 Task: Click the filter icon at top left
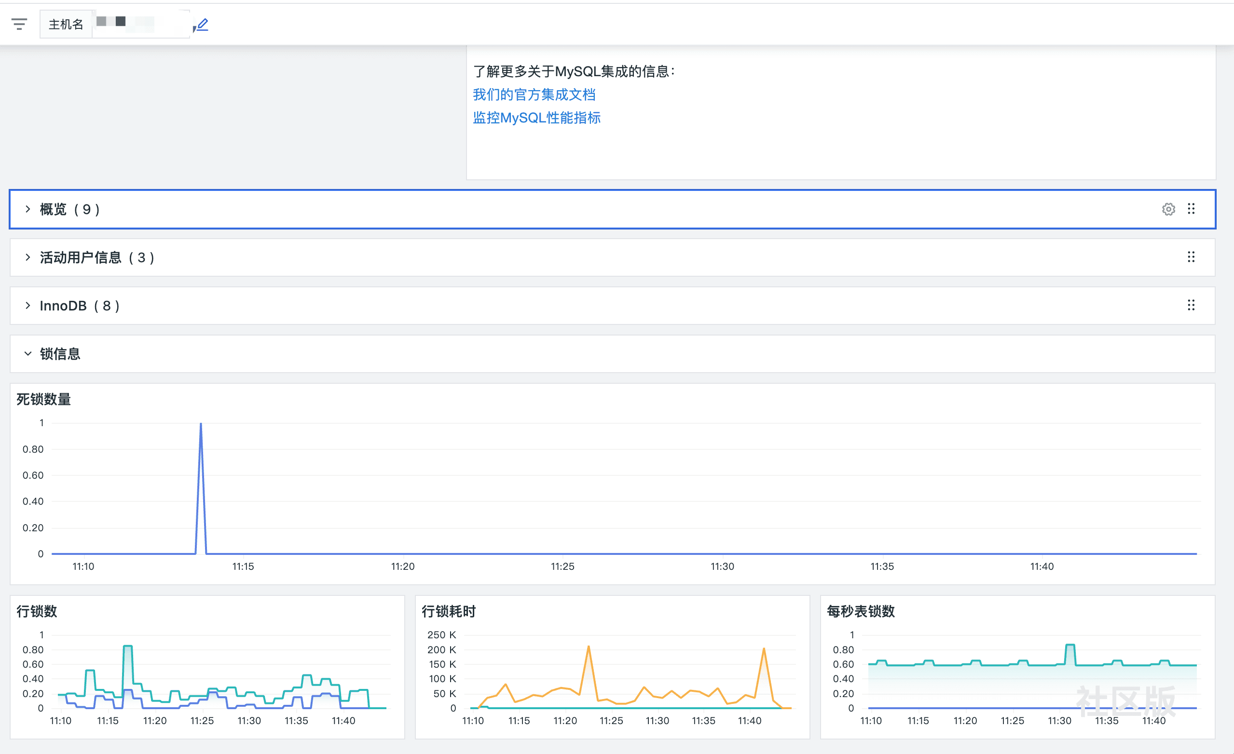point(19,24)
